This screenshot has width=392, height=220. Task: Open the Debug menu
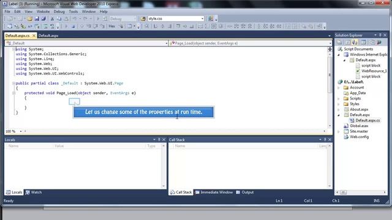(59, 12)
